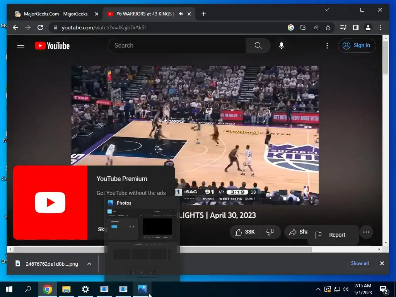Click the Photos app taskbar icon
Viewport: 396px width, 297px height.
(x=142, y=289)
